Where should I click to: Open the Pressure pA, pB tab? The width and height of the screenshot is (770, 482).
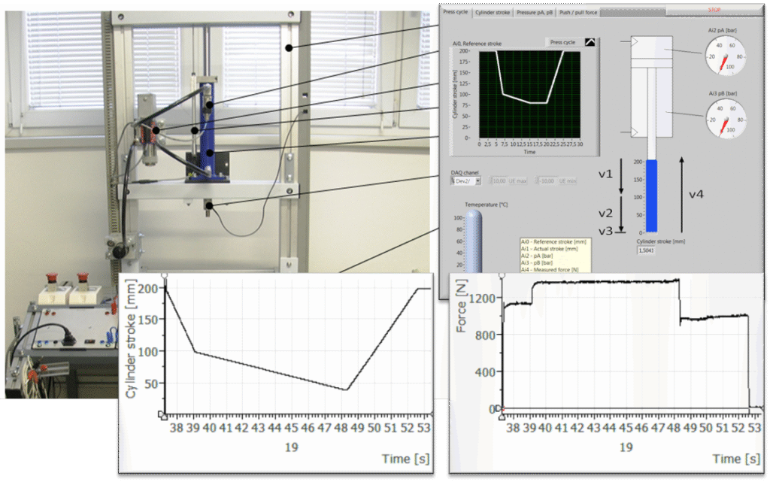coord(535,12)
